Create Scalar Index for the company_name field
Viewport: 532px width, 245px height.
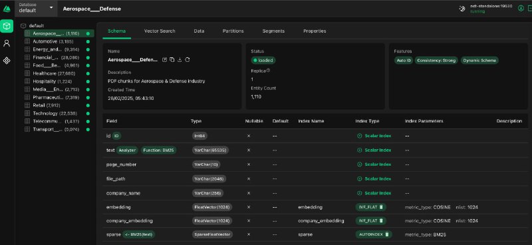tap(374, 193)
